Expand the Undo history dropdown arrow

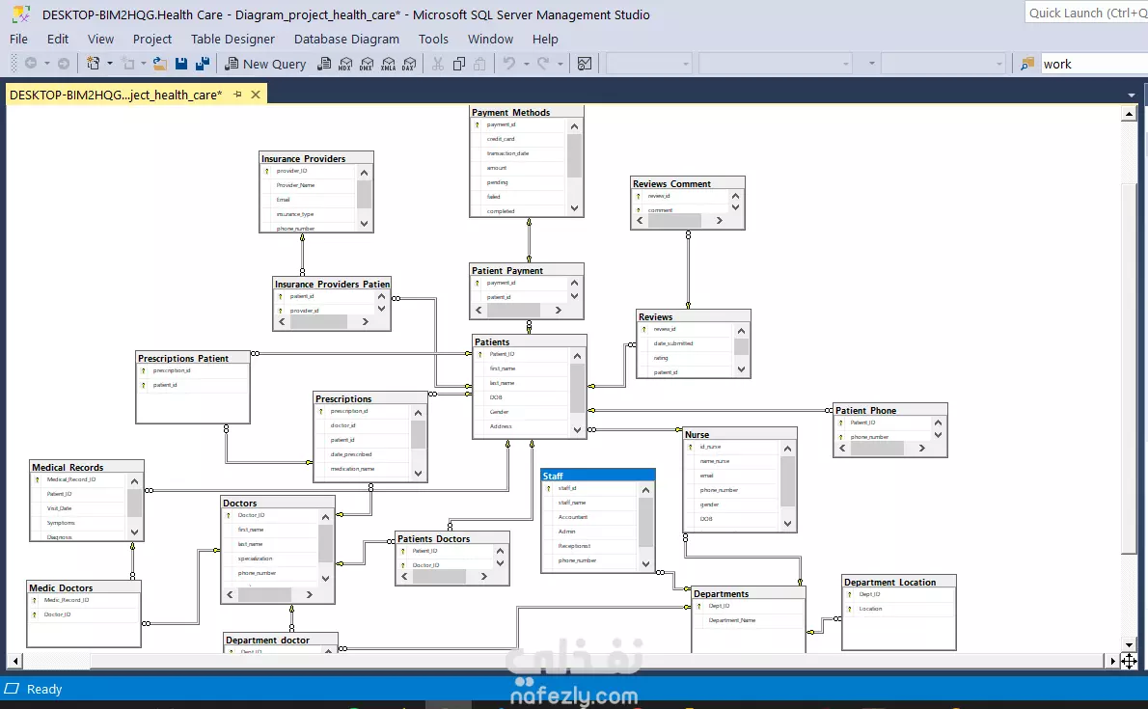coord(527,64)
